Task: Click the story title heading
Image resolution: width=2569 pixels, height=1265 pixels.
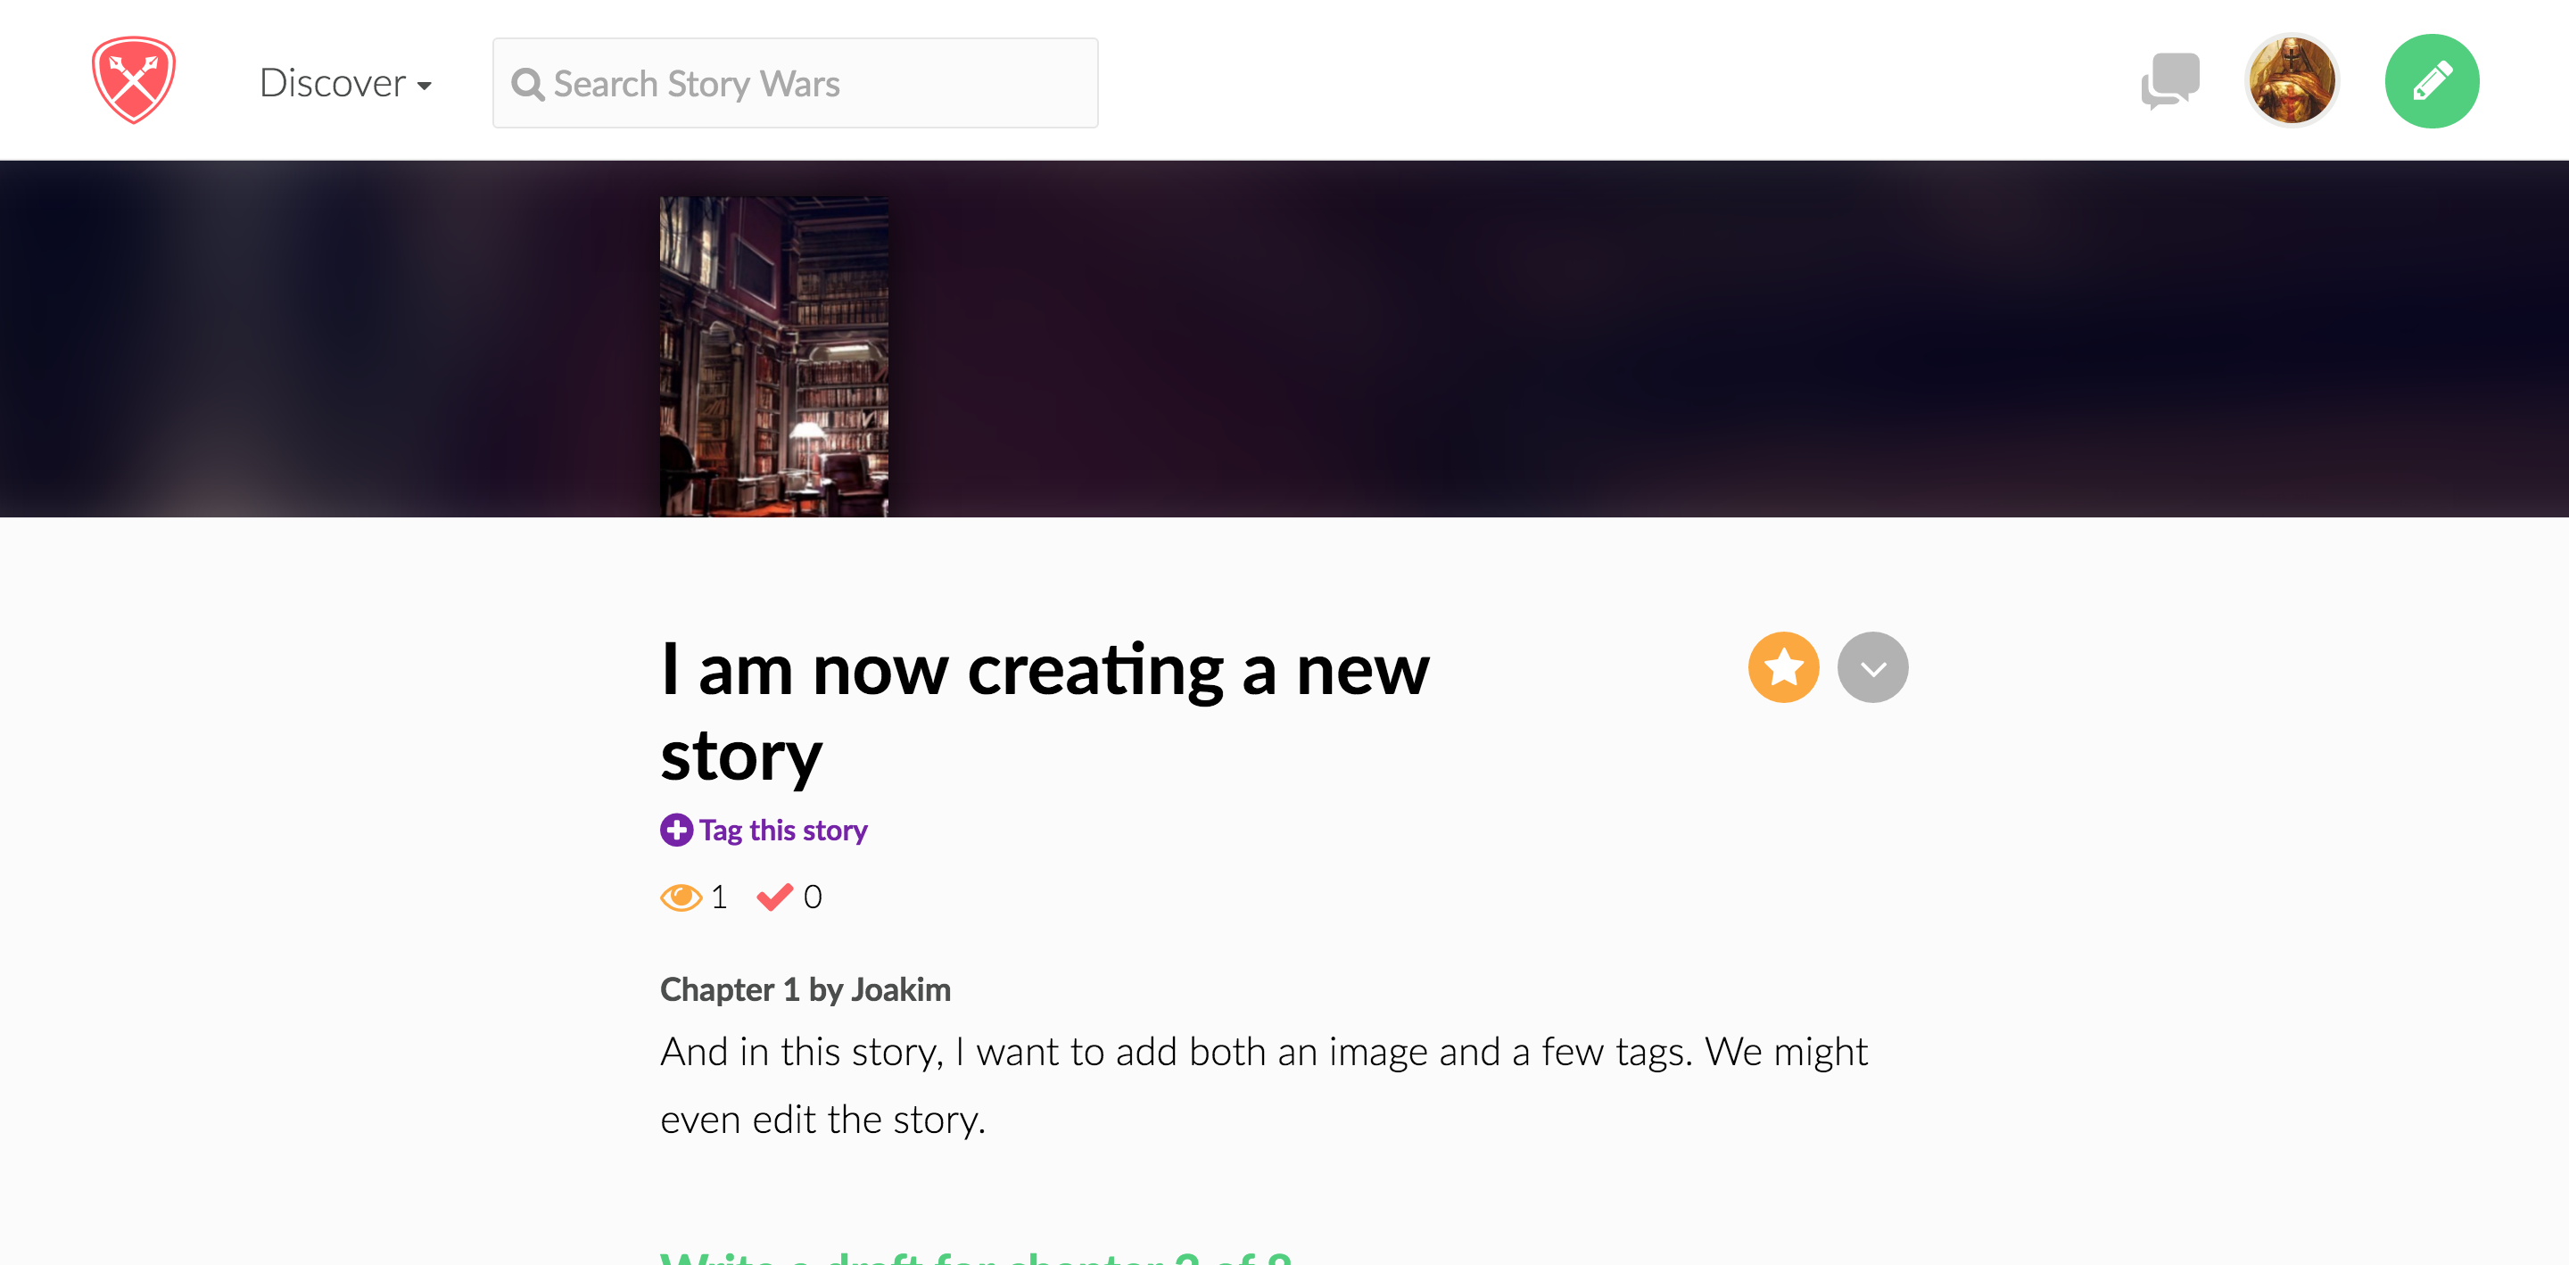Action: [x=1045, y=711]
